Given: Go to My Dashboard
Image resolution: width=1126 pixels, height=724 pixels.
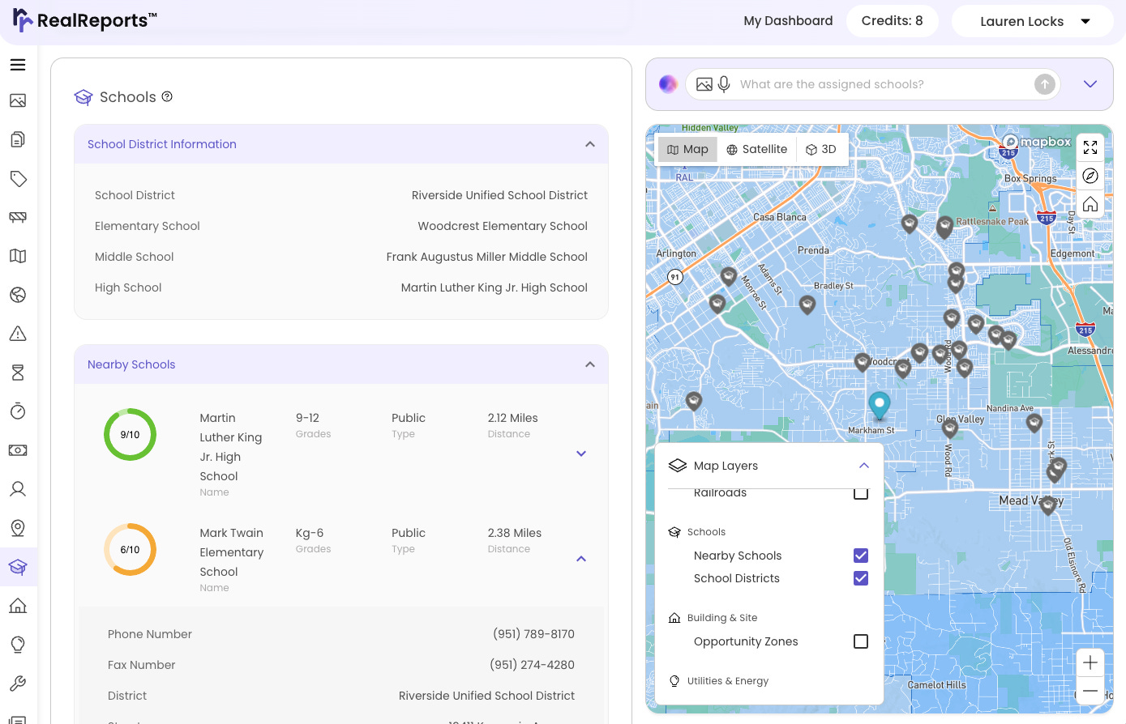Looking at the screenshot, I should [x=788, y=21].
